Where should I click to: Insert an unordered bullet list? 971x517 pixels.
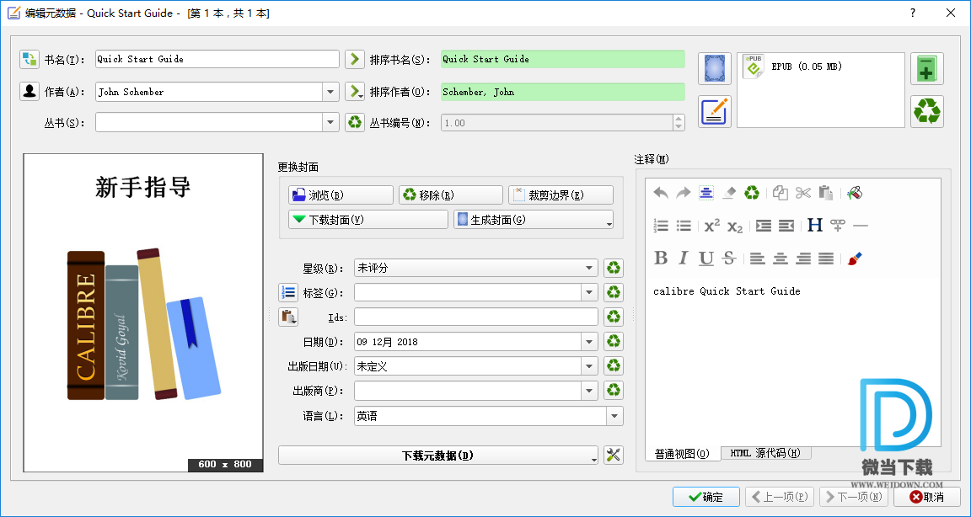(683, 226)
